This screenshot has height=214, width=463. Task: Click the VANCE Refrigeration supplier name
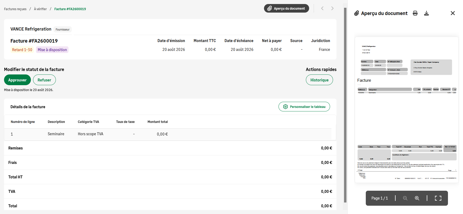point(31,29)
